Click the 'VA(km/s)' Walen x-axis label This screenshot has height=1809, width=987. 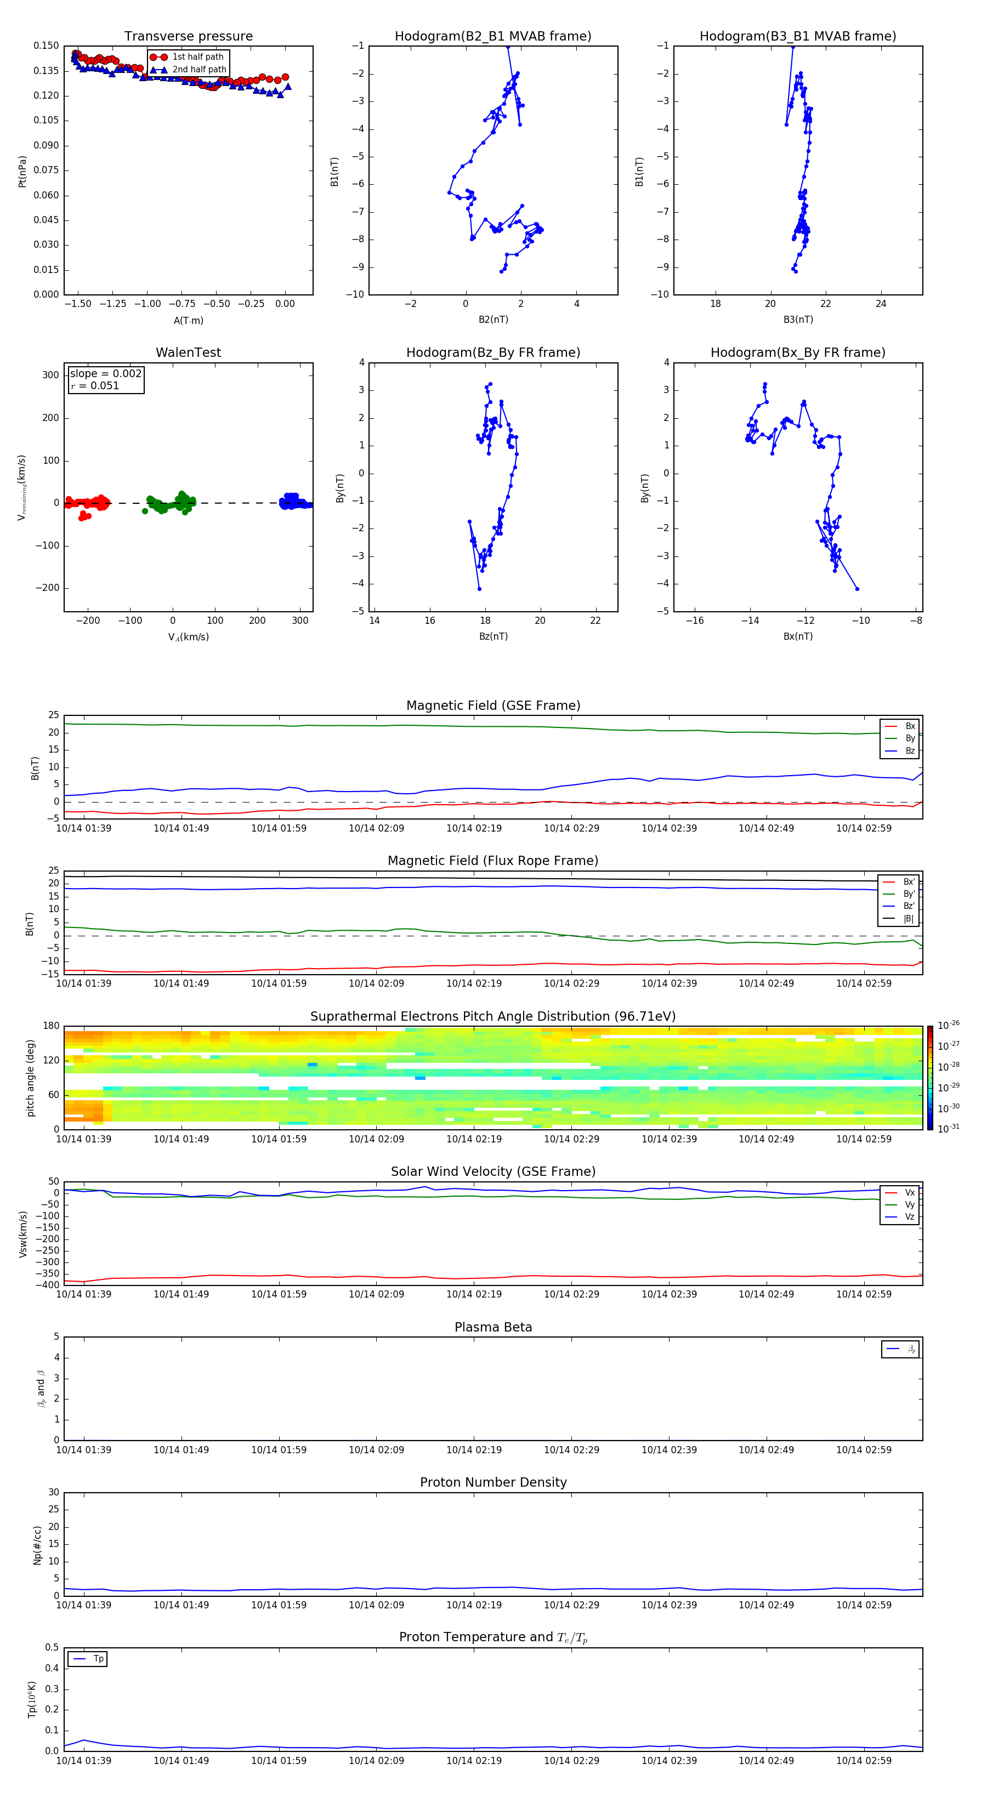click(x=188, y=638)
